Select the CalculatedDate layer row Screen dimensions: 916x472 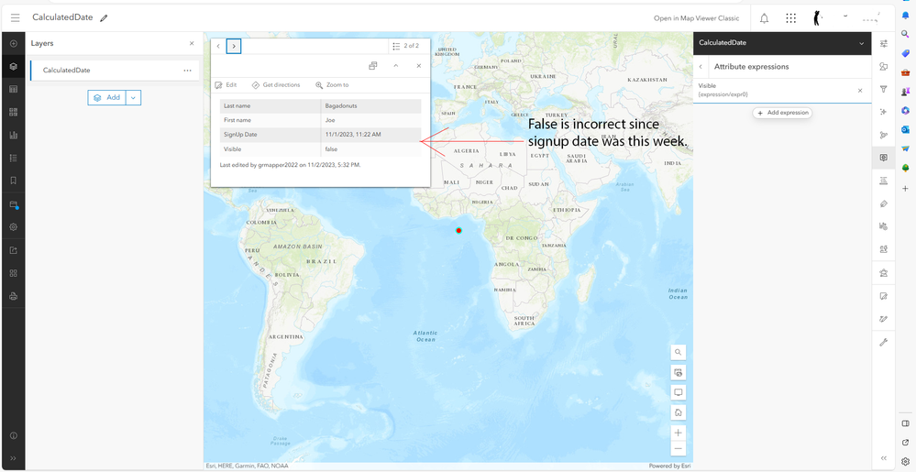pos(115,70)
